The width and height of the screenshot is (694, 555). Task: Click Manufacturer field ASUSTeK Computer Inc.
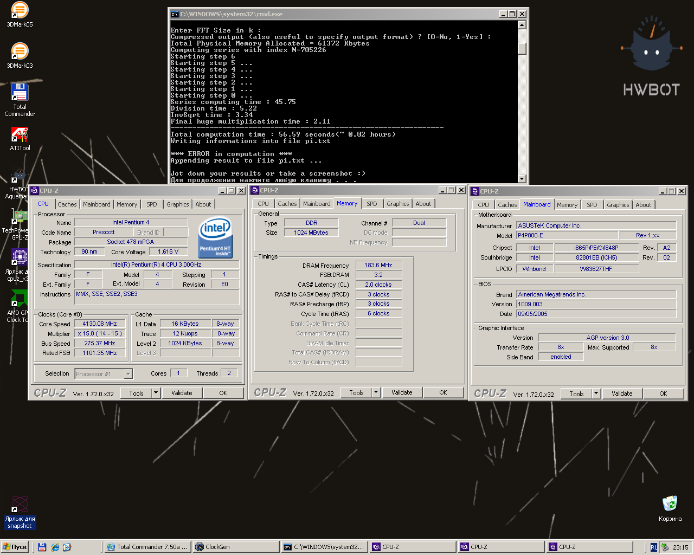tap(596, 225)
